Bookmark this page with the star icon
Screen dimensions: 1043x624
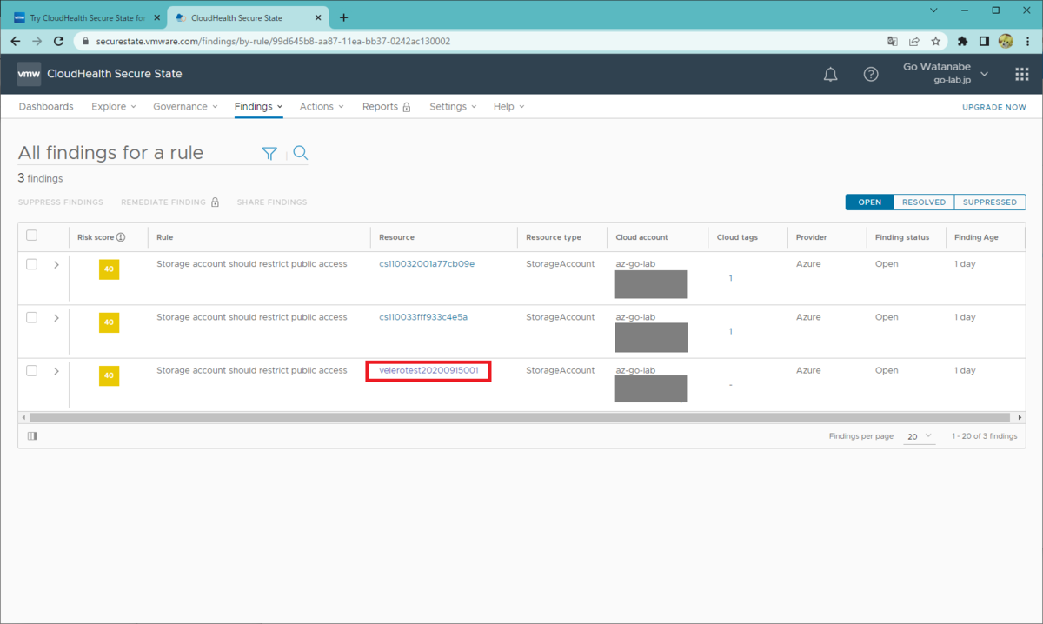[x=936, y=41]
